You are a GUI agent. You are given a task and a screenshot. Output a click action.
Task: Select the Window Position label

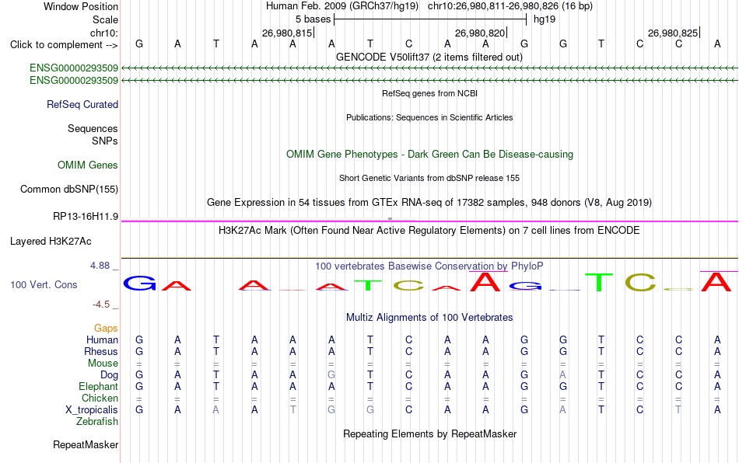81,6
